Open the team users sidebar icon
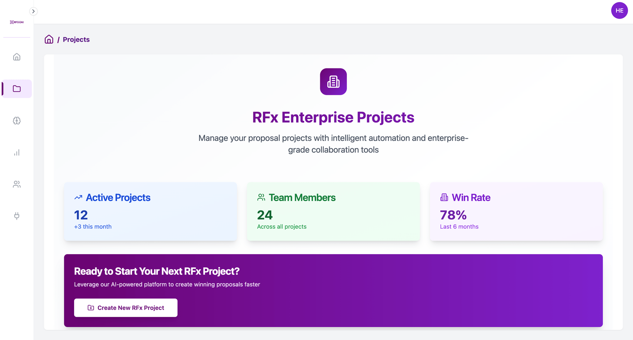 pos(17,184)
